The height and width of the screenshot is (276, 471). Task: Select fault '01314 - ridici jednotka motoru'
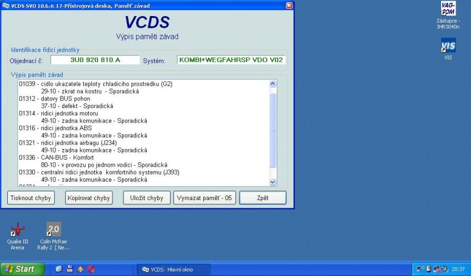58,113
